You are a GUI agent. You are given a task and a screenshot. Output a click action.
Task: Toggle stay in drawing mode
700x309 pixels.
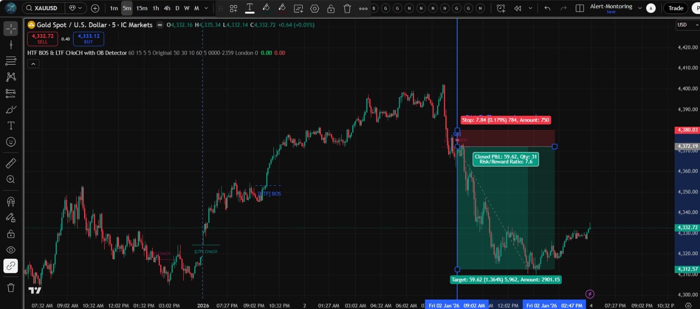point(11,218)
